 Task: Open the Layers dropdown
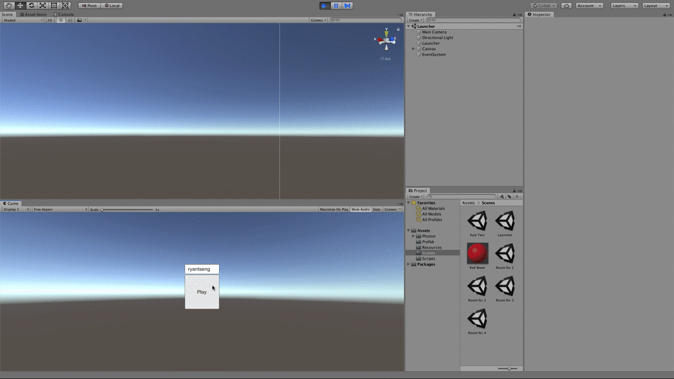pyautogui.click(x=625, y=5)
